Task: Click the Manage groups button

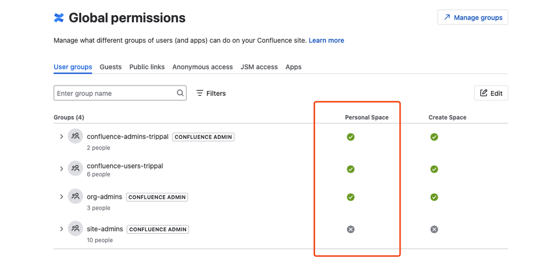Action: coord(473,17)
